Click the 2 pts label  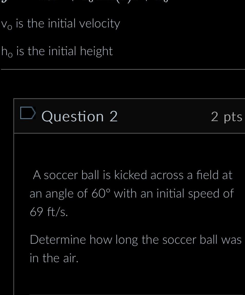point(227,117)
